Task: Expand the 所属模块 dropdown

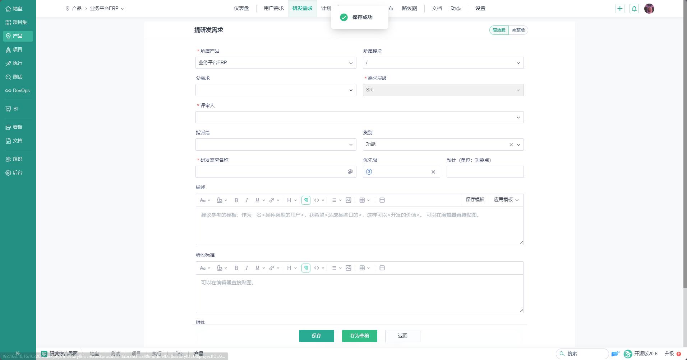Action: point(443,63)
